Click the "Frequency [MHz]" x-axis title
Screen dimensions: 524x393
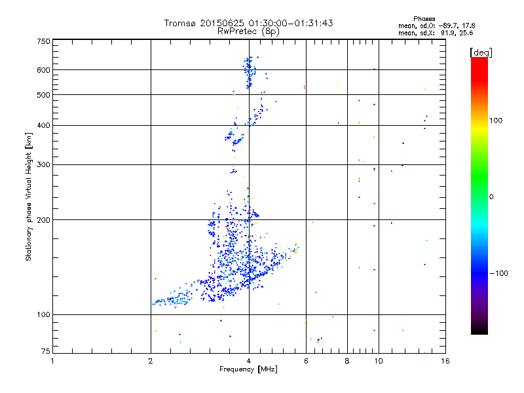tap(248, 369)
